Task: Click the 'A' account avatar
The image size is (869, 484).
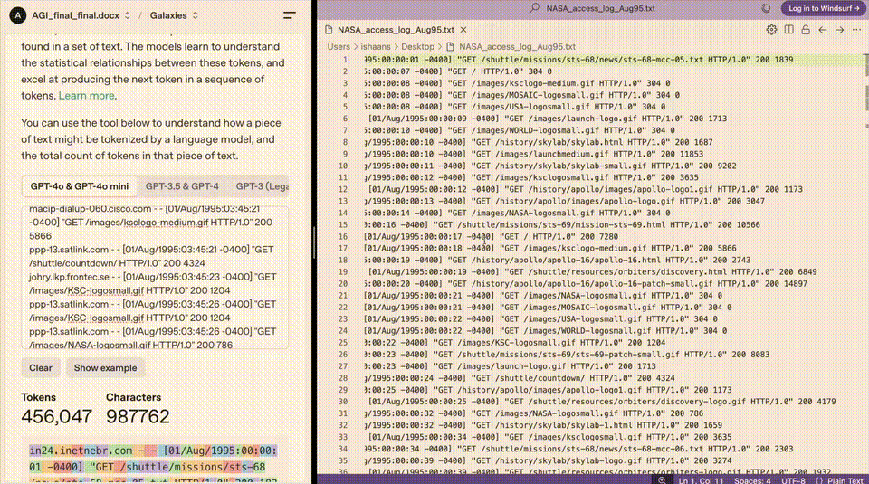Action: point(15,15)
